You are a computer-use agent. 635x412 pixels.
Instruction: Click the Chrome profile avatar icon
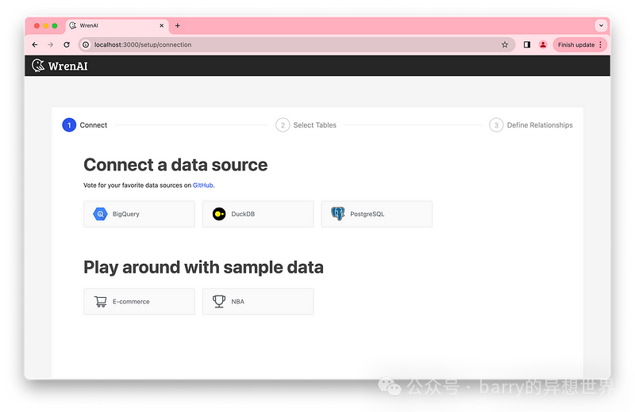pyautogui.click(x=543, y=45)
